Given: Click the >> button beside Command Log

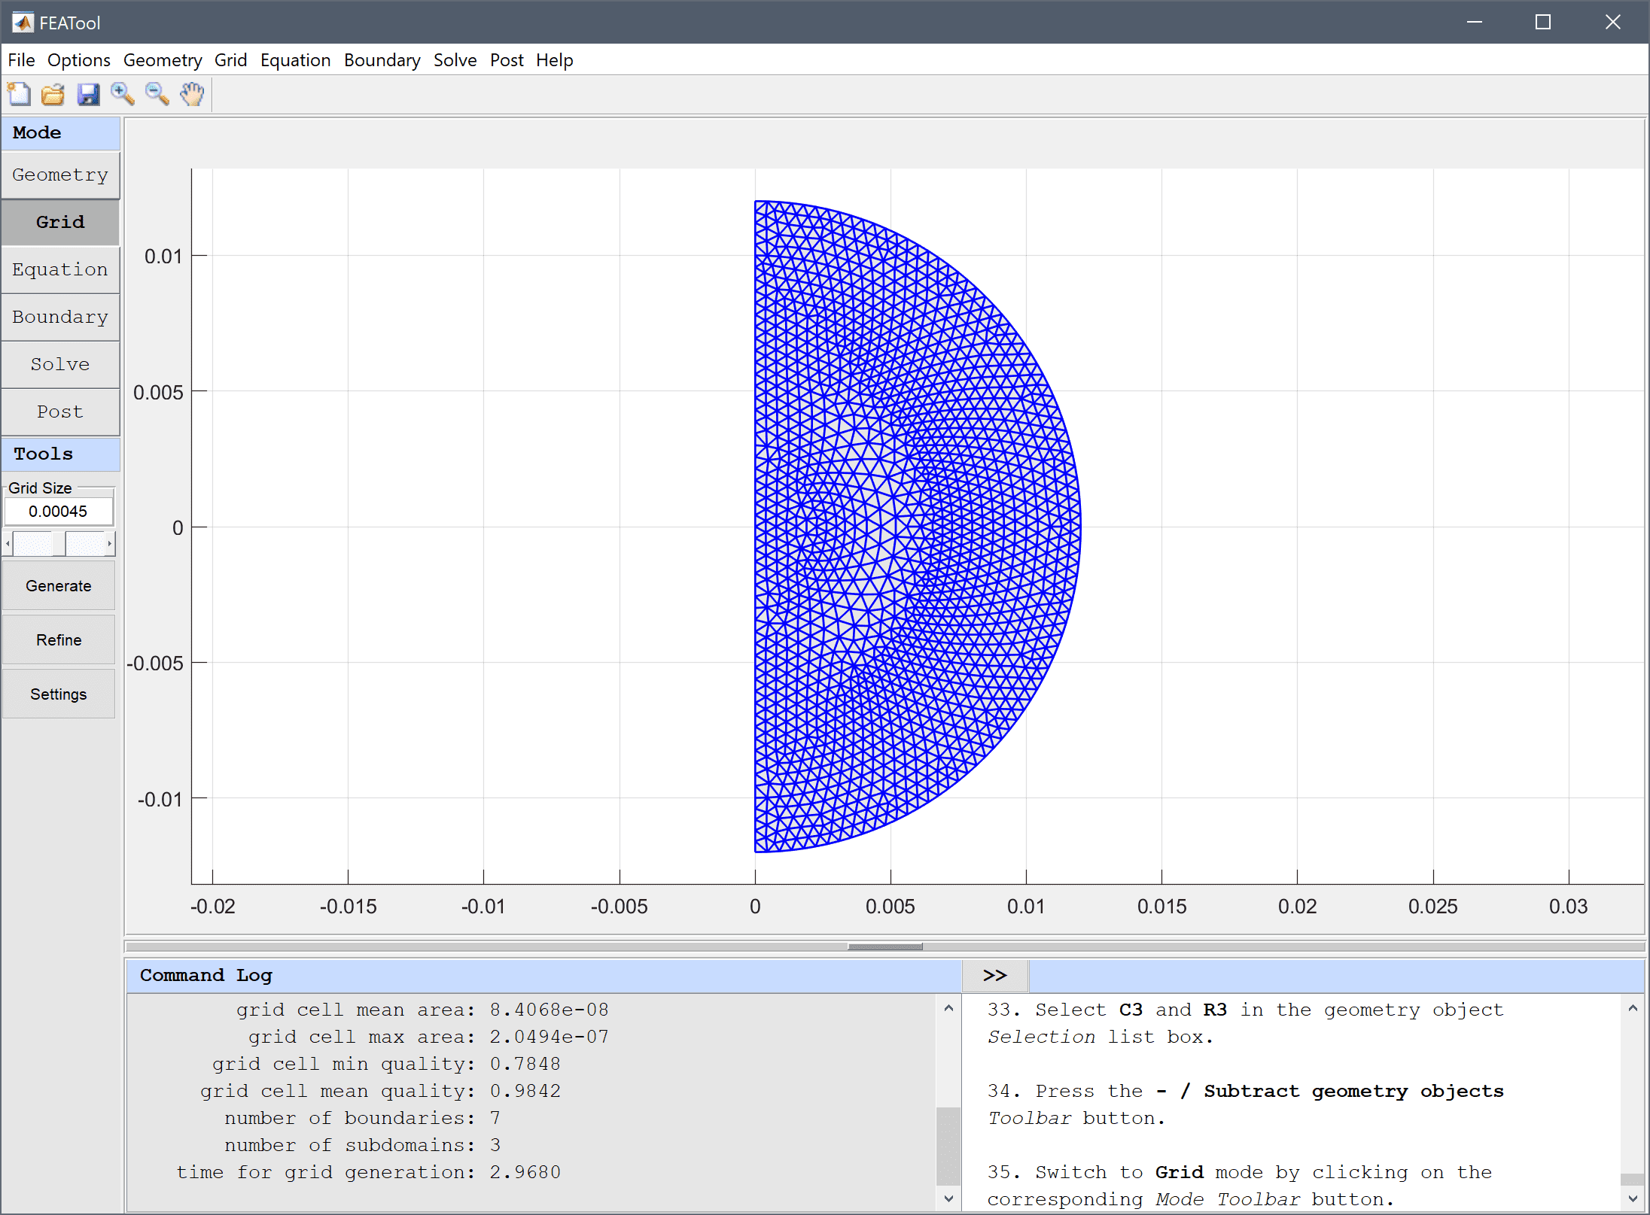Looking at the screenshot, I should [x=995, y=976].
